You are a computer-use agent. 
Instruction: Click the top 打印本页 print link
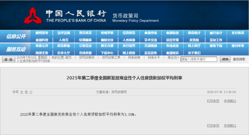pyautogui.click(x=213, y=101)
